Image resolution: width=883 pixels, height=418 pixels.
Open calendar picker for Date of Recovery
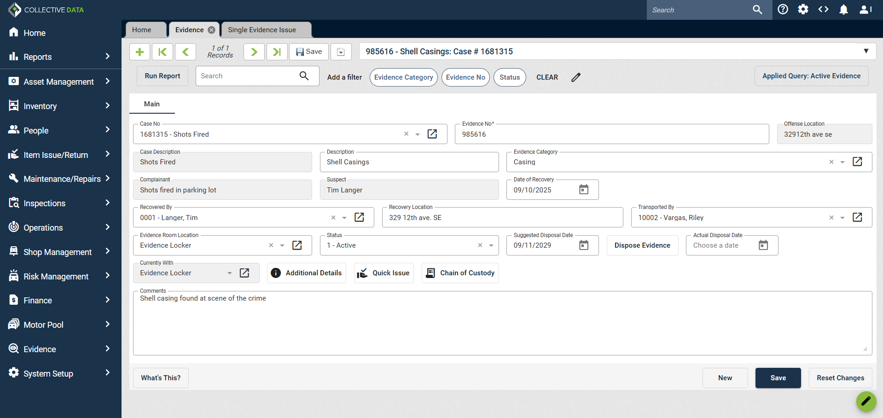tap(583, 190)
